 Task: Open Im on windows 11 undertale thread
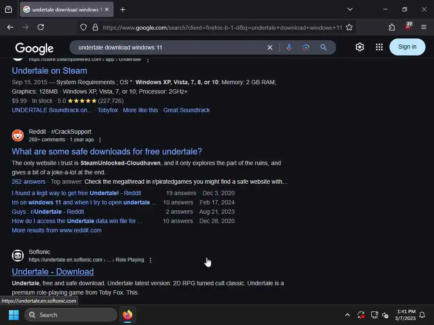tap(83, 202)
